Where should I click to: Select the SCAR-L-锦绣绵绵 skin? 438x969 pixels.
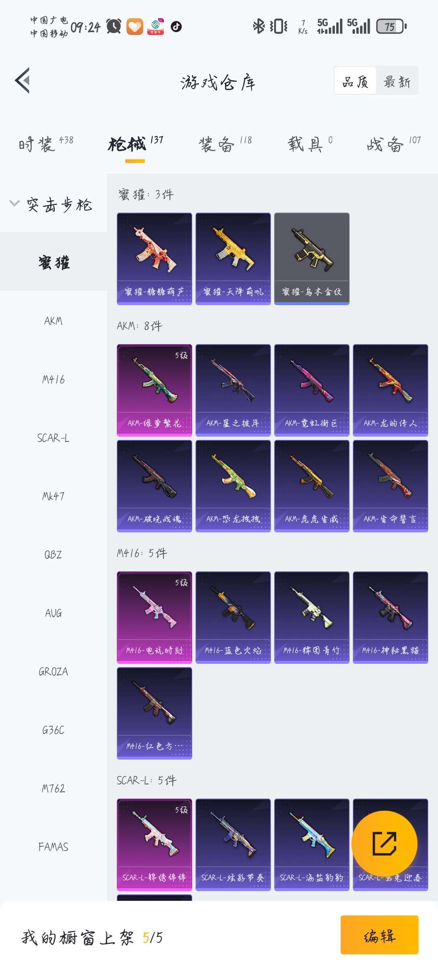(155, 845)
